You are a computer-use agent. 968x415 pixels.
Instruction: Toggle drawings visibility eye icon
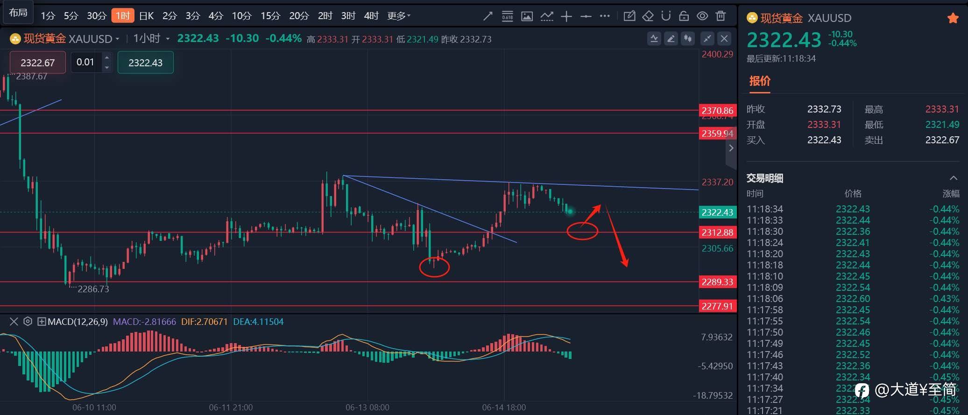702,16
